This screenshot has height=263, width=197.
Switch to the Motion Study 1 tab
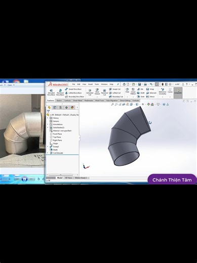coord(81,178)
